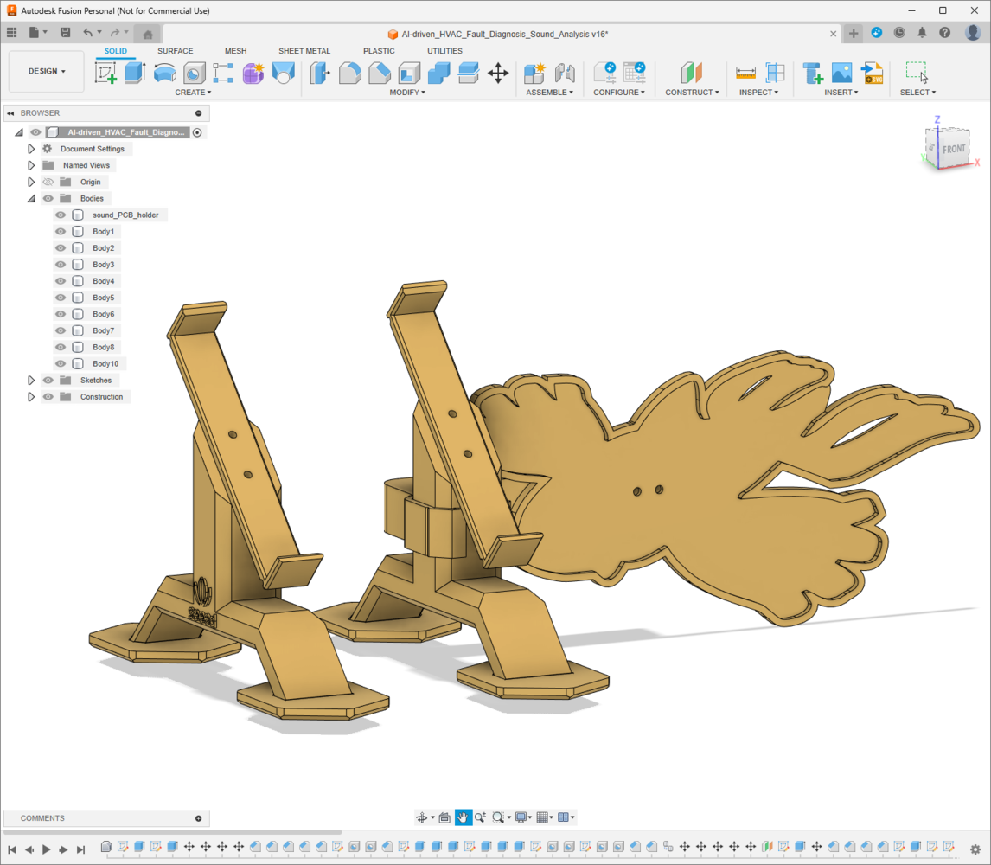Jump to timeline end
The width and height of the screenshot is (991, 865).
point(80,849)
